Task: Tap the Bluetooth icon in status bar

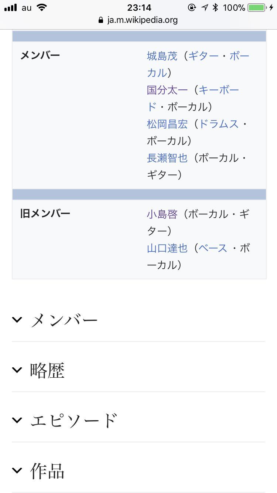Action: [x=216, y=8]
